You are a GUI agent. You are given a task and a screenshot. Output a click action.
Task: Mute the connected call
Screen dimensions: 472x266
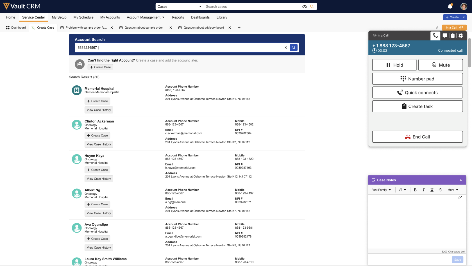pyautogui.click(x=440, y=65)
